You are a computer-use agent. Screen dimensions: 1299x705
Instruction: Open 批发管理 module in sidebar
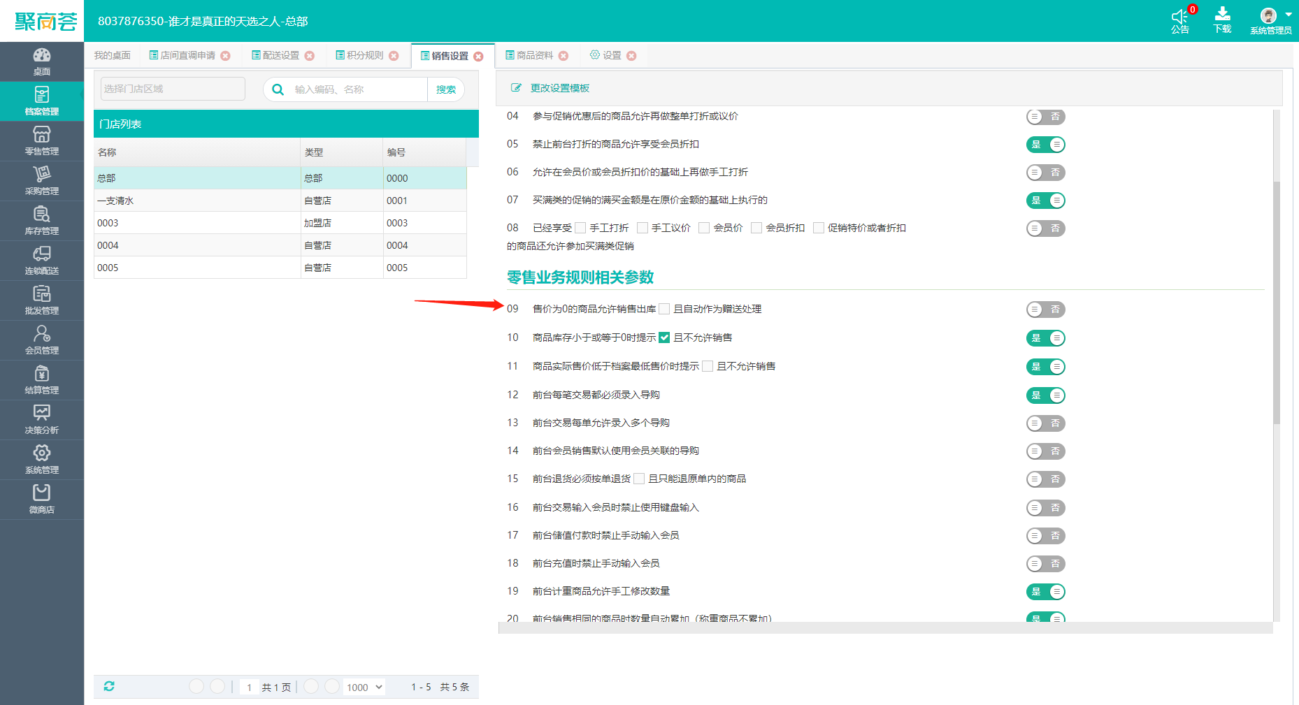pos(42,300)
